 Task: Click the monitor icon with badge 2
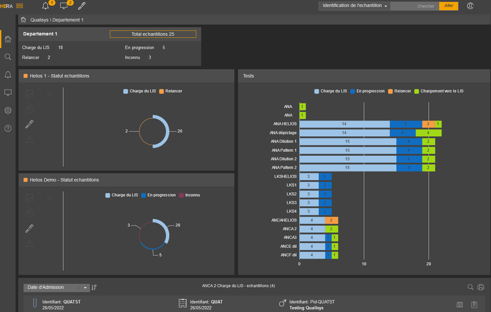pyautogui.click(x=64, y=6)
